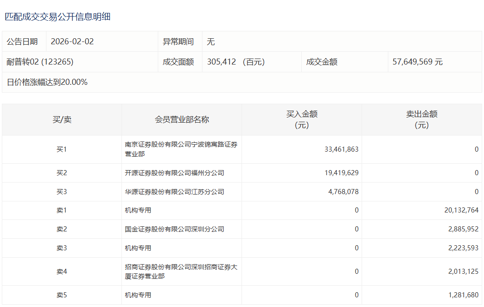Click the bond name 耐普转02 (123265)

click(x=40, y=62)
